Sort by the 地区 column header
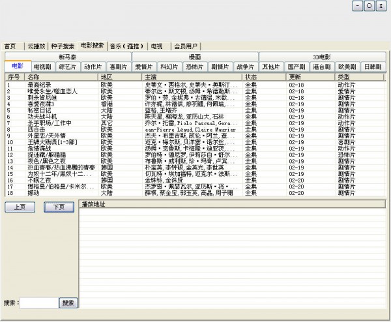391x322 pixels. click(120, 77)
